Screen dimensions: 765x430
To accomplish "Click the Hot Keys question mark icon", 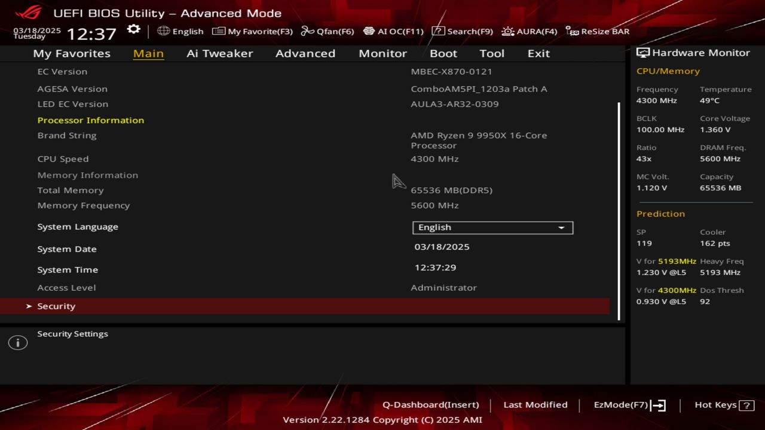I will 746,406.
